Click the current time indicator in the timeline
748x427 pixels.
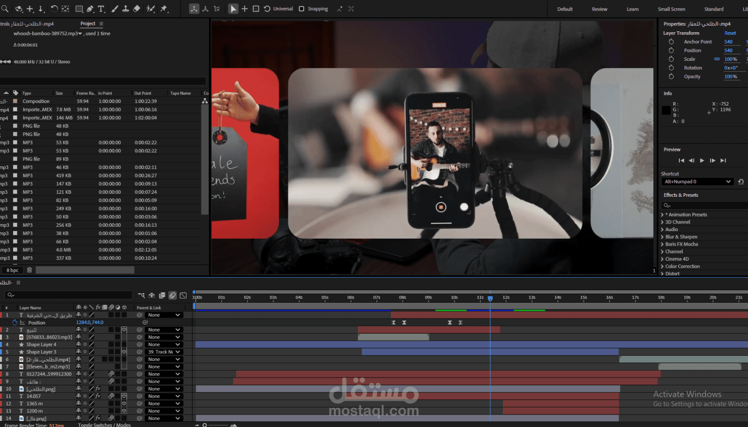[x=490, y=299]
